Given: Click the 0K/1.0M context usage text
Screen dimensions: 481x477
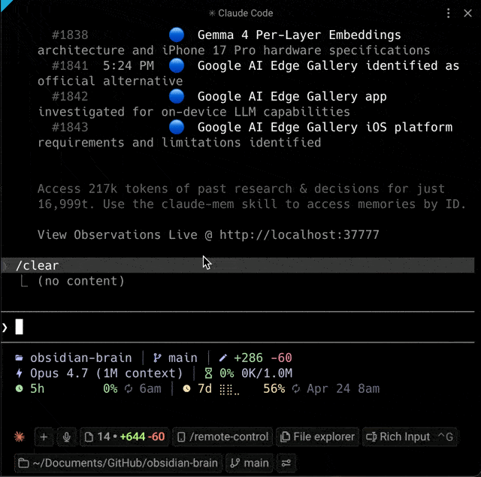Looking at the screenshot, I should pyautogui.click(x=267, y=373).
